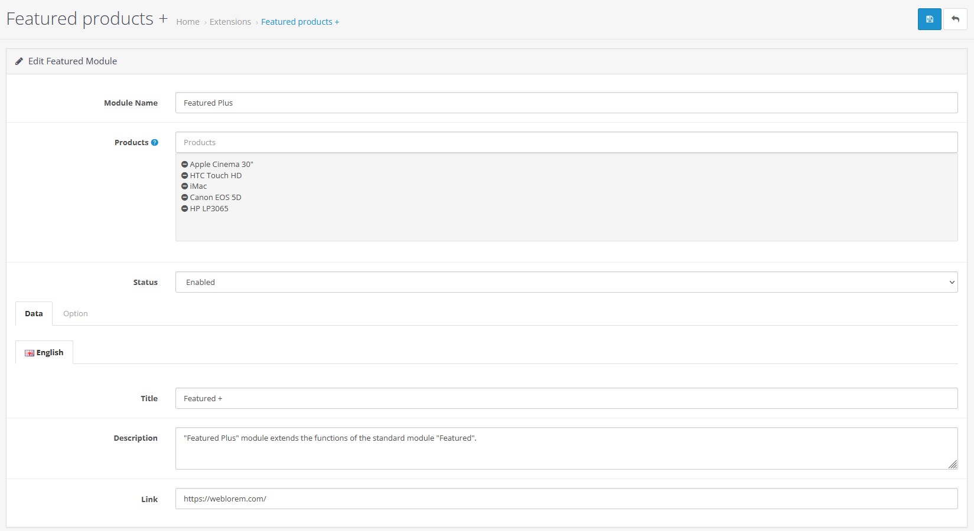The image size is (974, 531).
Task: Click the Featured products + breadcrumb
Action: [x=300, y=22]
